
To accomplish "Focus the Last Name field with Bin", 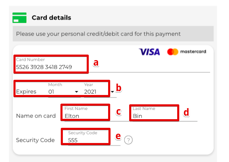I will click(164, 113).
